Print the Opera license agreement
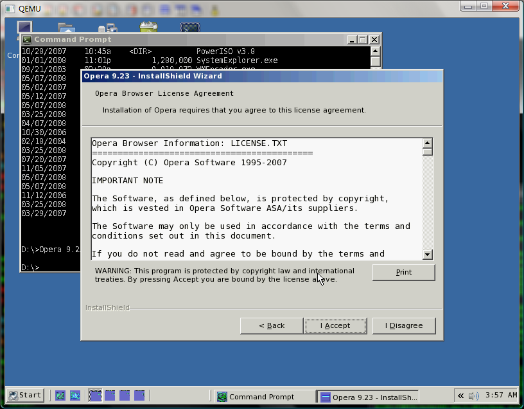The width and height of the screenshot is (524, 409). (x=404, y=272)
